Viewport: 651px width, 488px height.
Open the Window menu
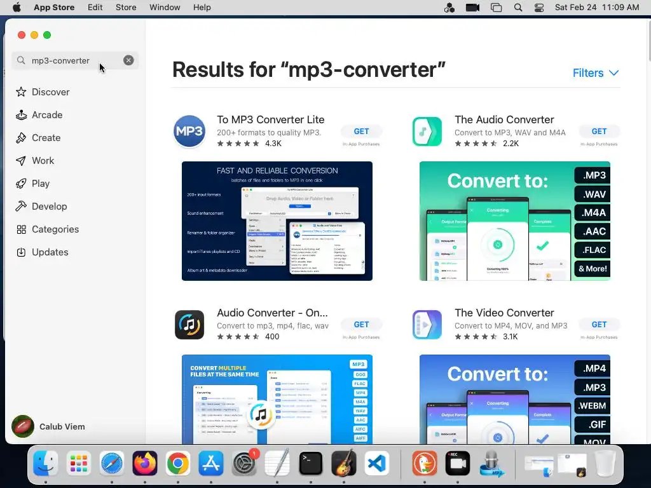pos(165,8)
